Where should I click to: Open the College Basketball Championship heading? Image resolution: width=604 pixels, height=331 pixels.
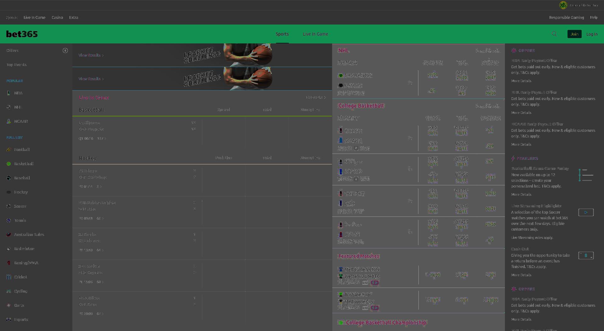point(386,323)
